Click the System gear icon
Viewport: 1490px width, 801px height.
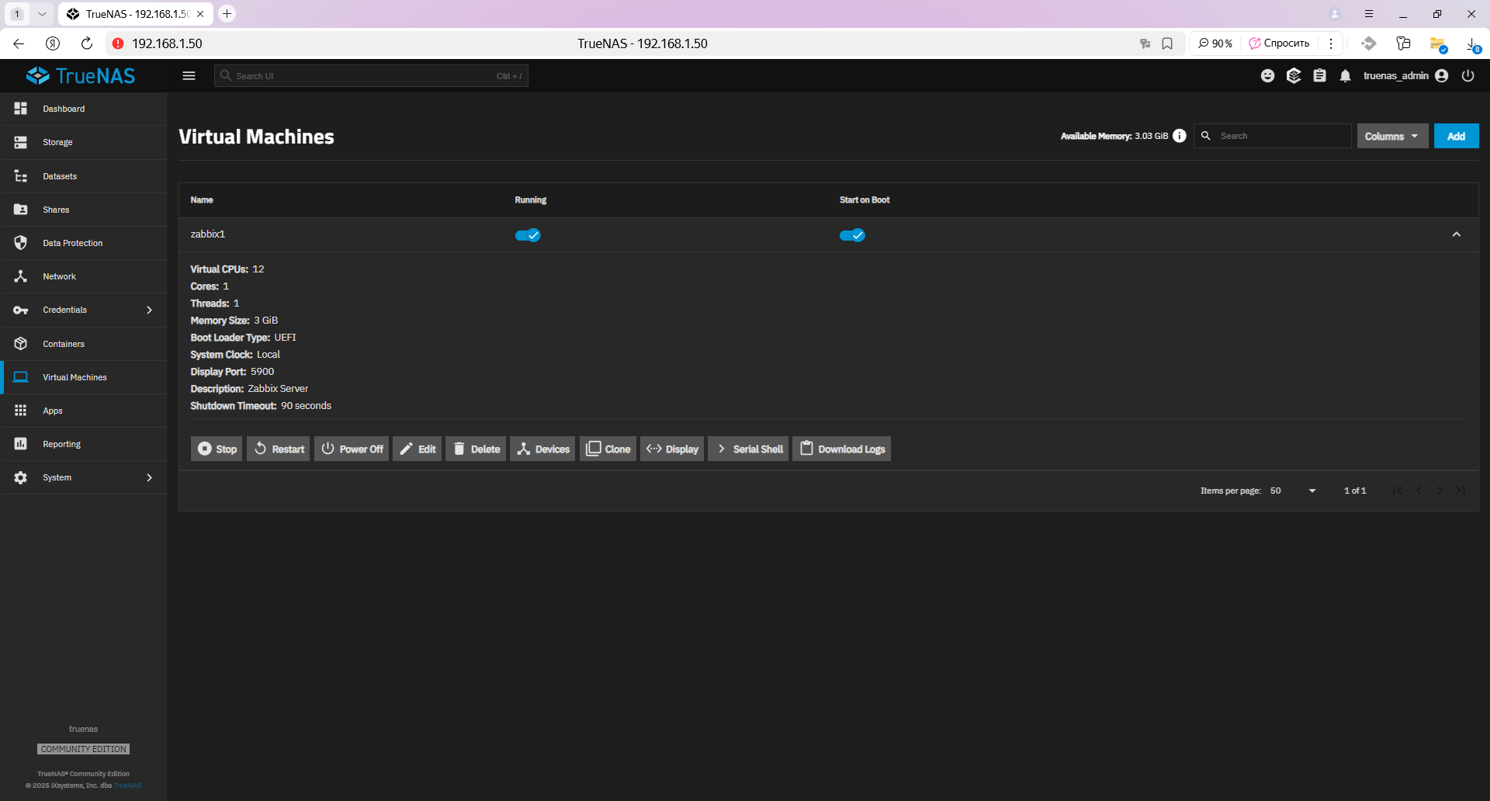[21, 477]
